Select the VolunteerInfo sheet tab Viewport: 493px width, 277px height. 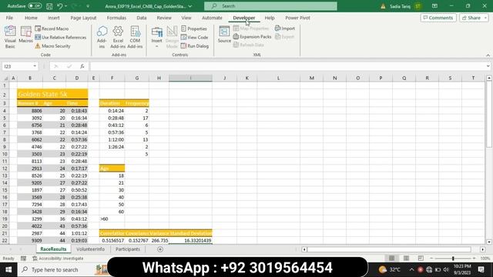(x=91, y=249)
